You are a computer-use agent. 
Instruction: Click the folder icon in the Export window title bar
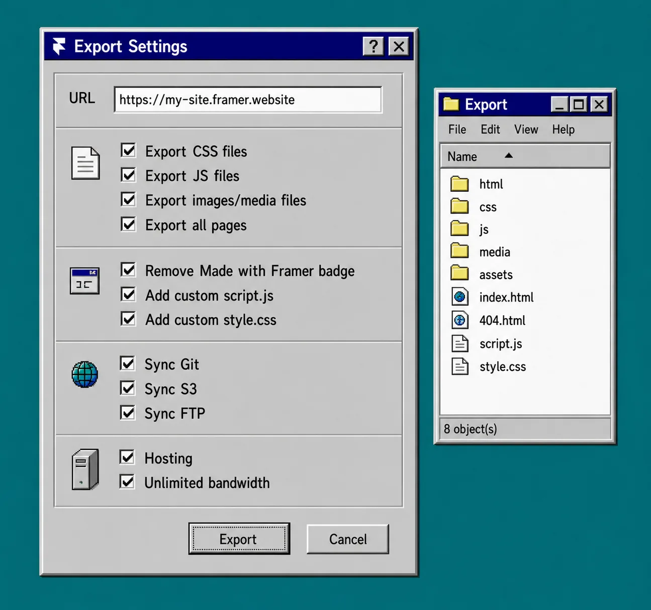451,104
